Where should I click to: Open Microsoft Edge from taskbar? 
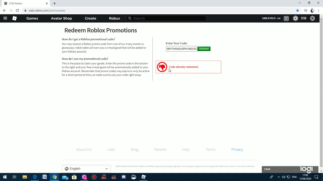pyautogui.click(x=35, y=177)
